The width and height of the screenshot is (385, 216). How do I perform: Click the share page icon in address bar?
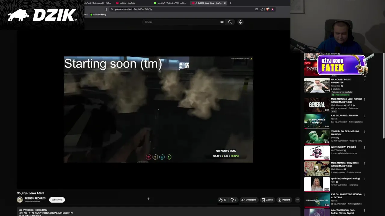[262, 9]
